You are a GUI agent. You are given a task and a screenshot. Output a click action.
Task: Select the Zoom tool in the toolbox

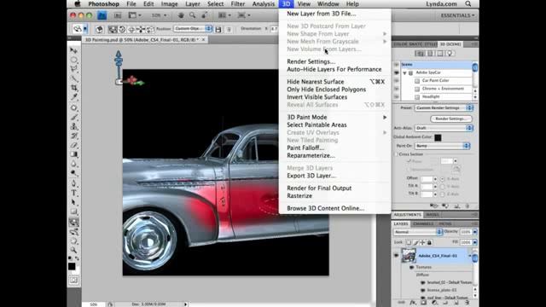pos(74,250)
